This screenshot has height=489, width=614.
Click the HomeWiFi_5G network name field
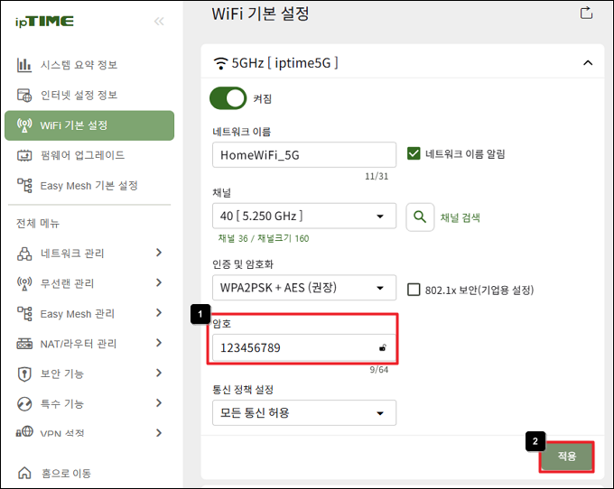click(304, 155)
